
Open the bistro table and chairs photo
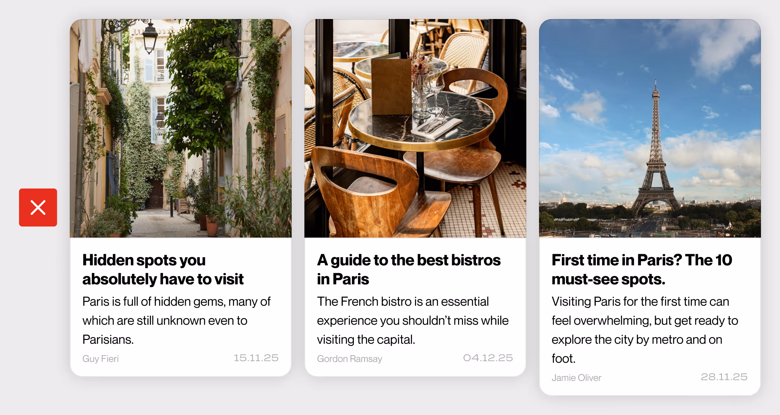pos(415,128)
